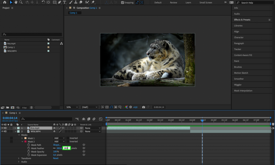
Task: Take a snapshot with the camera icon
Action: click(143, 107)
